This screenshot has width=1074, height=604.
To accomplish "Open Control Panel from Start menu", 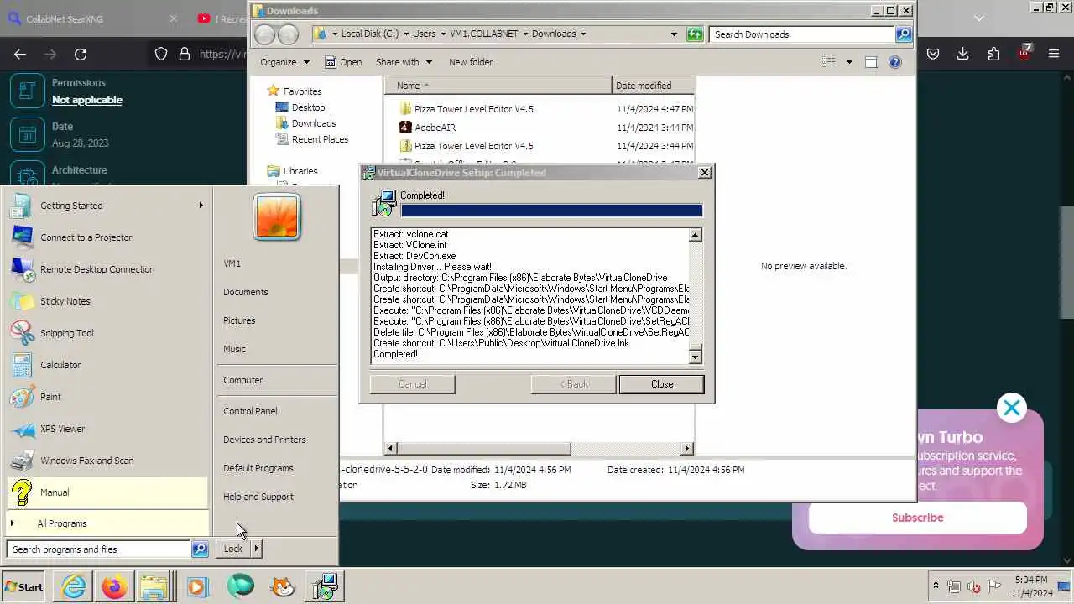I will tap(250, 411).
